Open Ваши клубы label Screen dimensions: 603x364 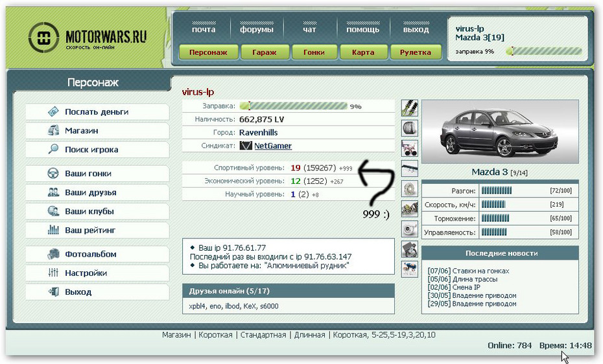[89, 211]
